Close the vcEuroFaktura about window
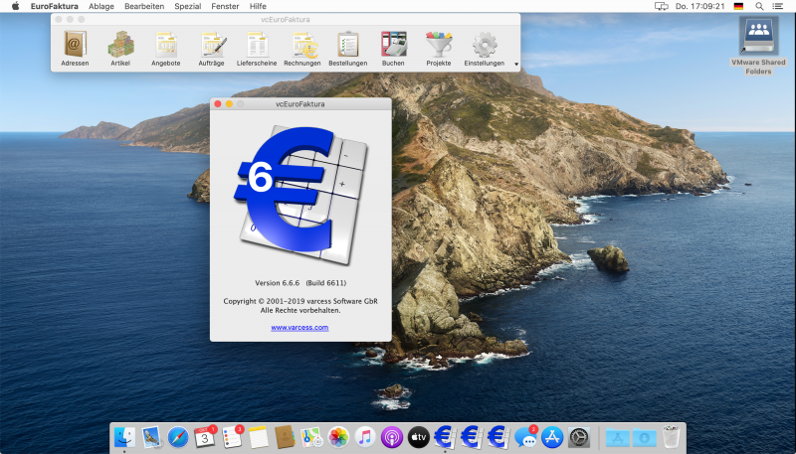Viewport: 796px width, 454px height. coord(218,104)
